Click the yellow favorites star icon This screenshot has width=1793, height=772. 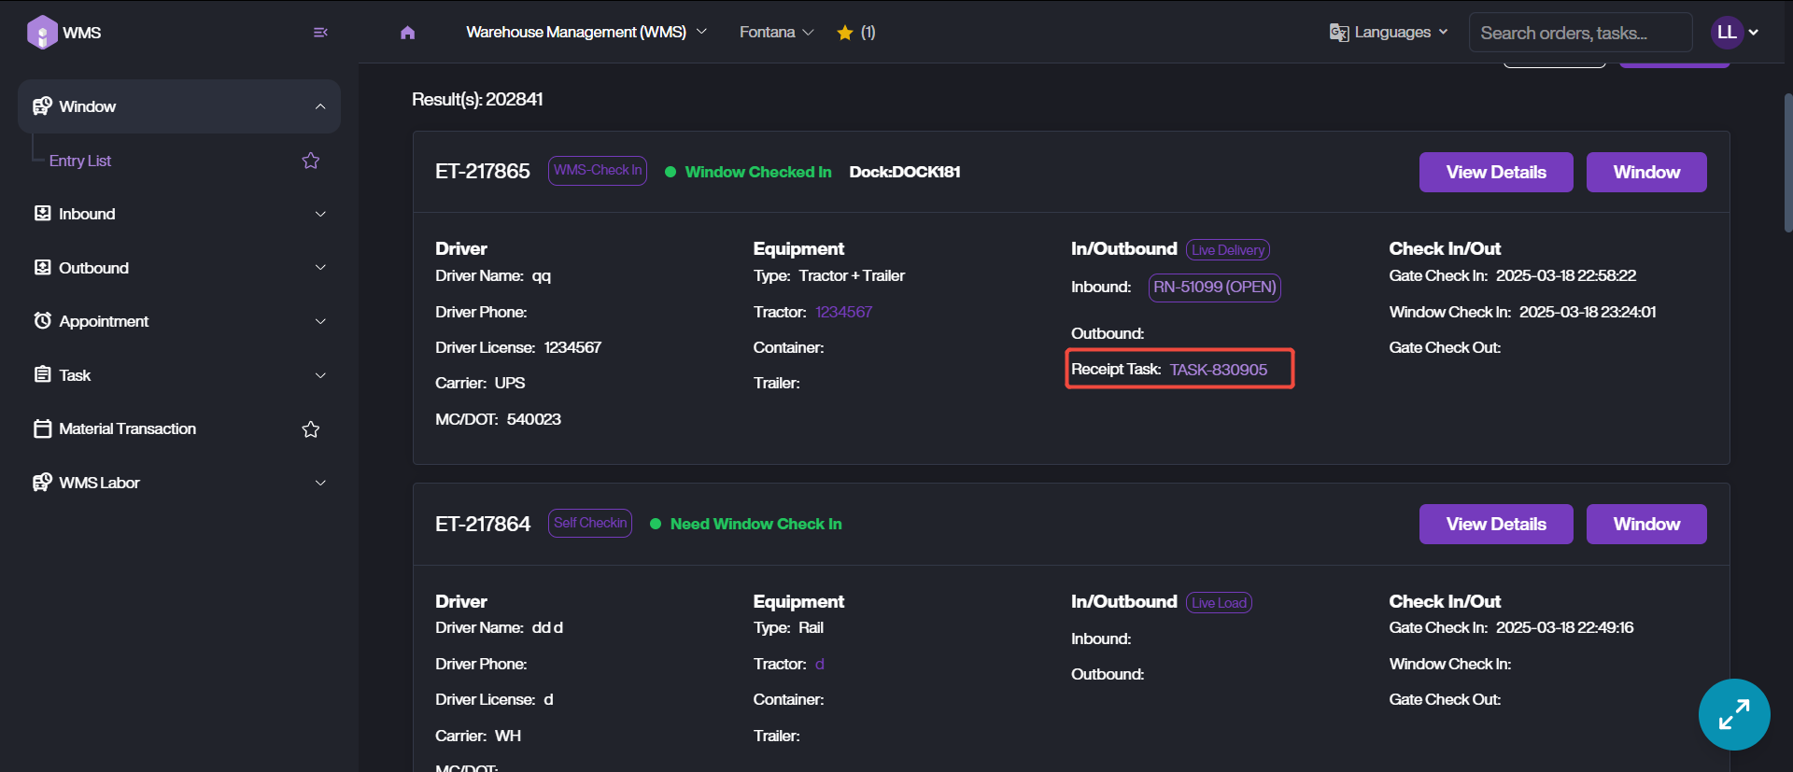point(845,33)
